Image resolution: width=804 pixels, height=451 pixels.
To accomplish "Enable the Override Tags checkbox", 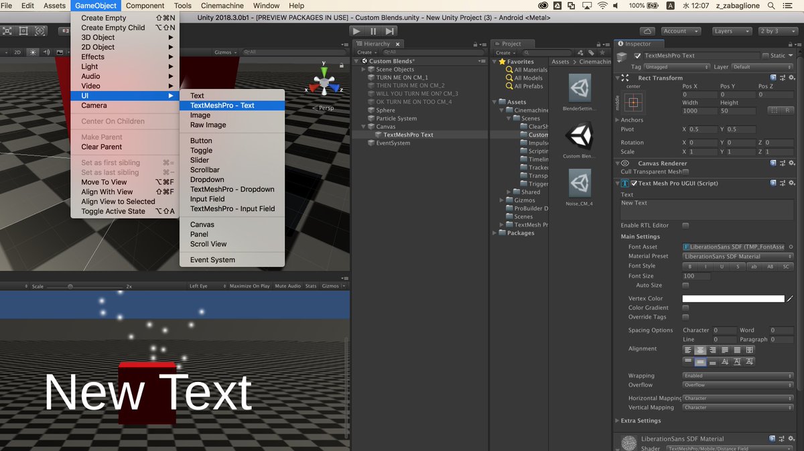I will [685, 317].
